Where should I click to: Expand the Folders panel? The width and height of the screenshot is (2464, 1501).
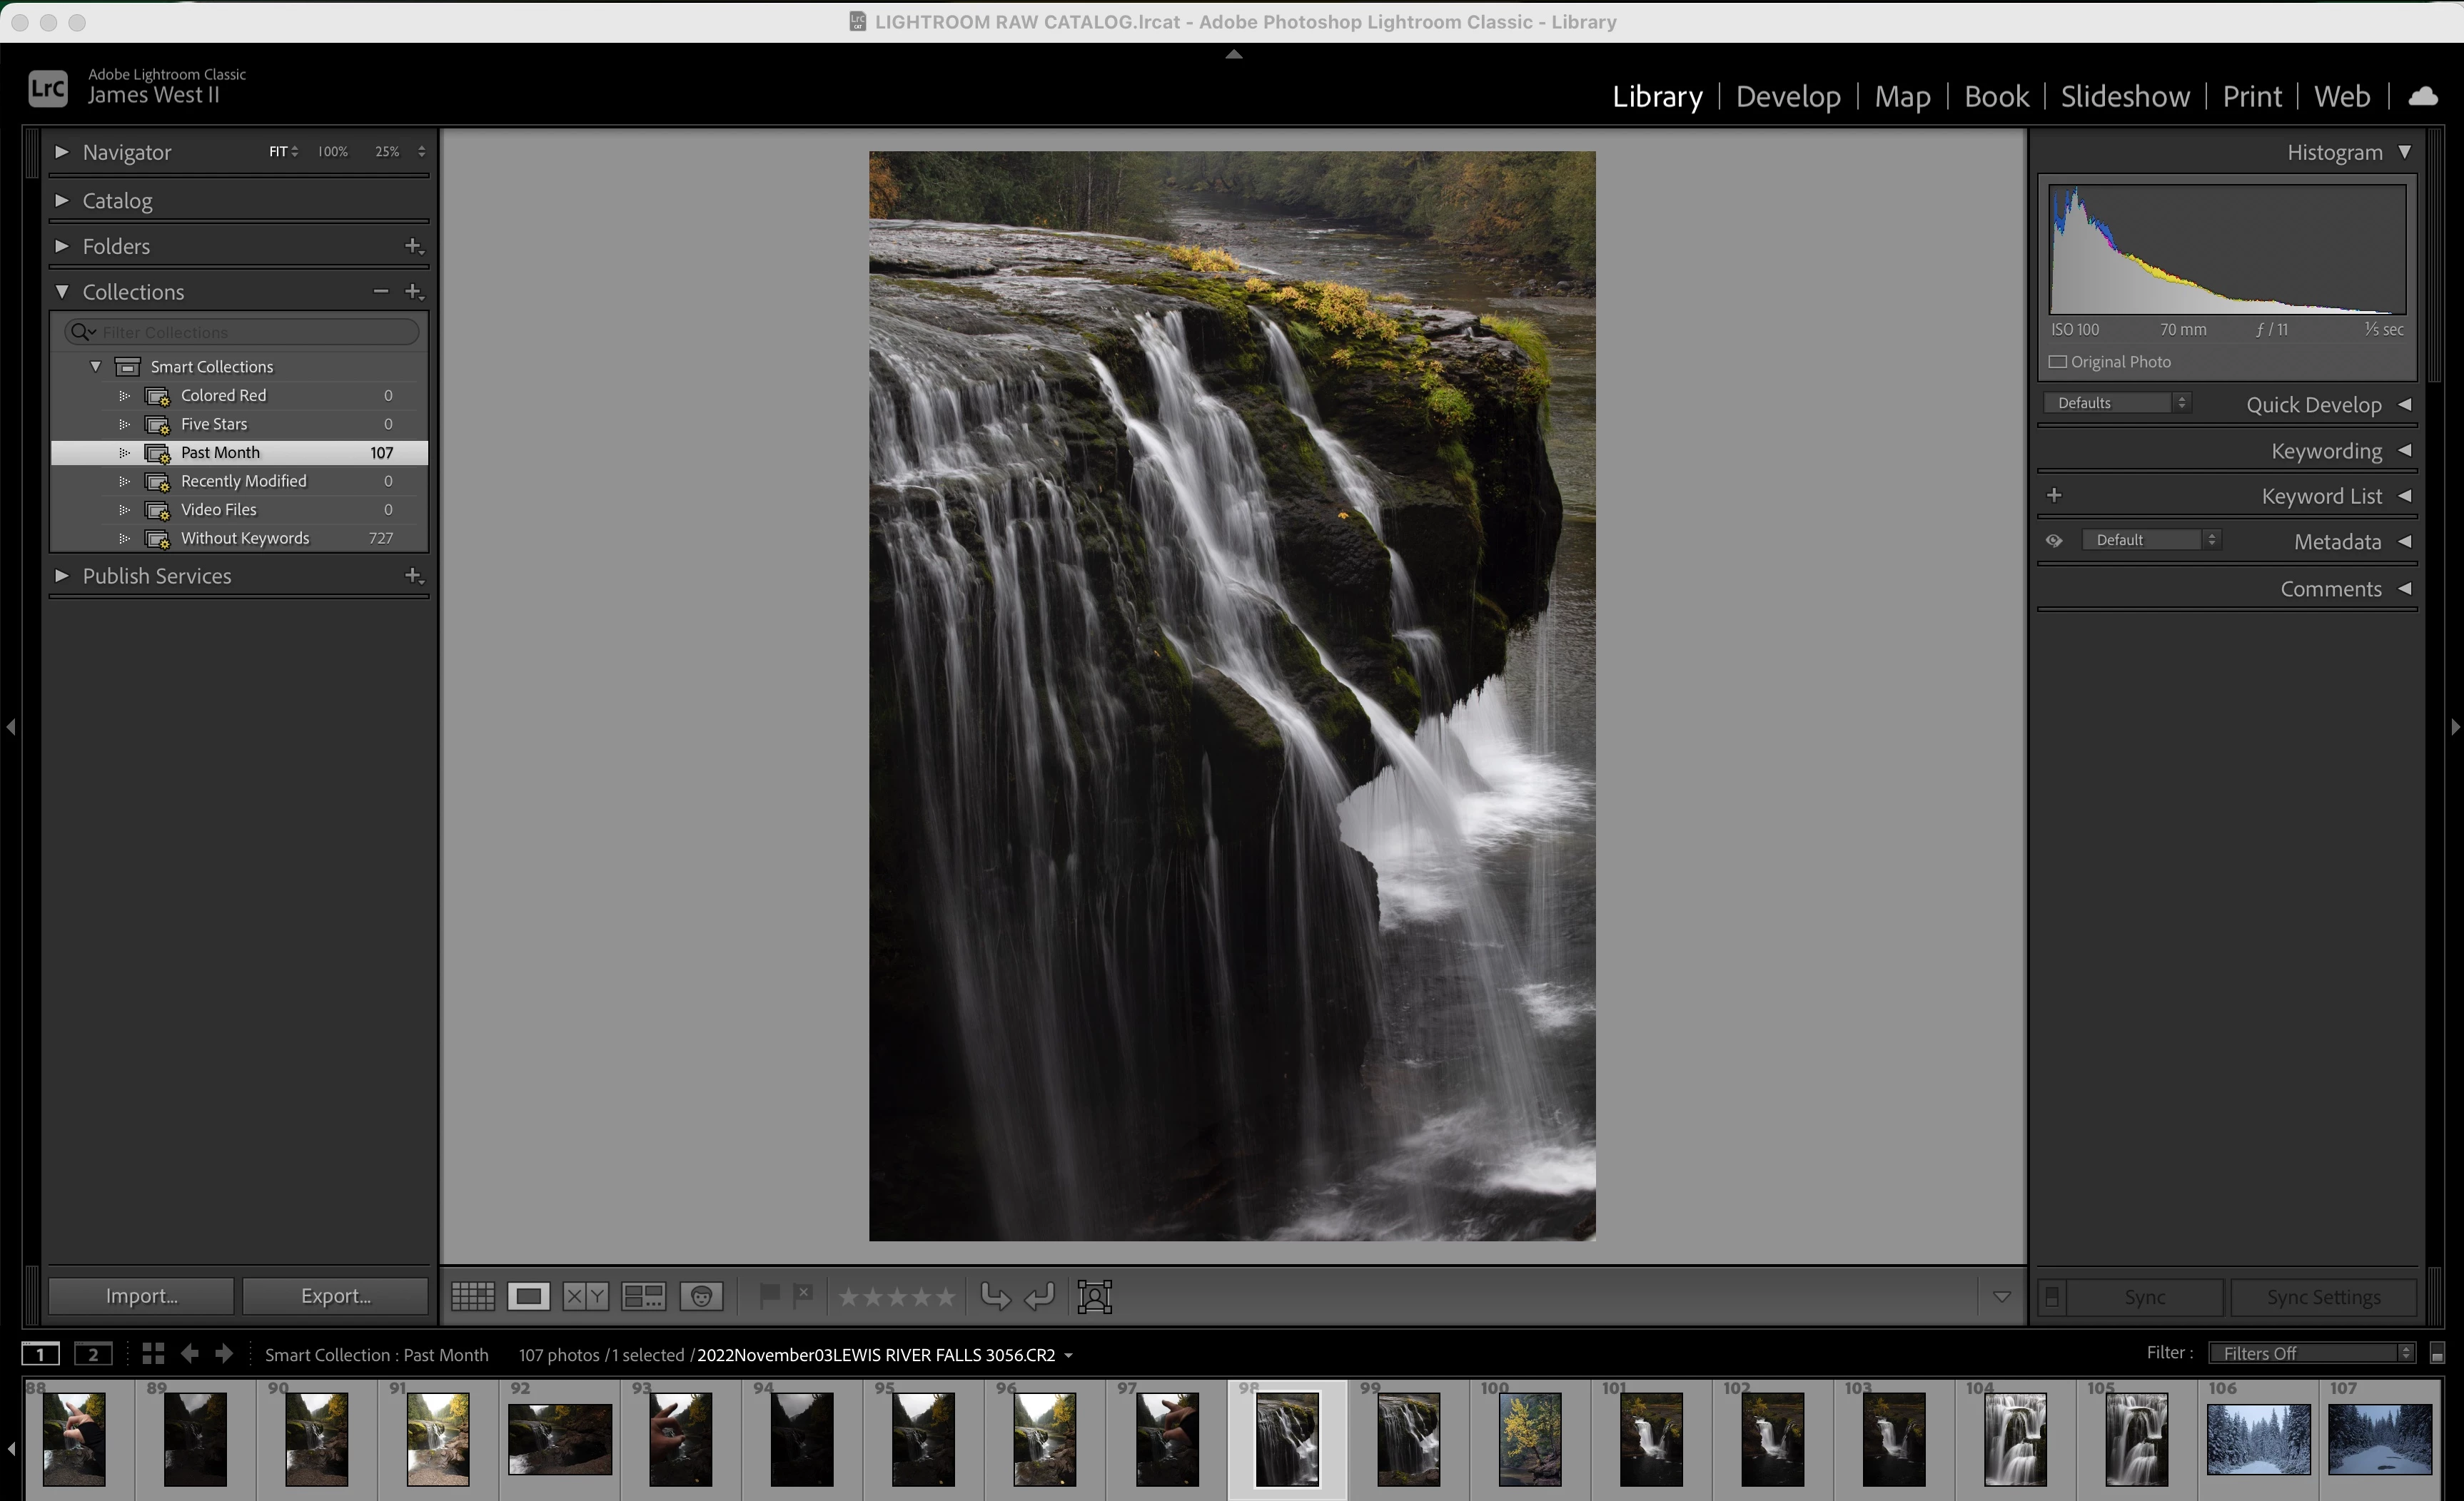[62, 246]
